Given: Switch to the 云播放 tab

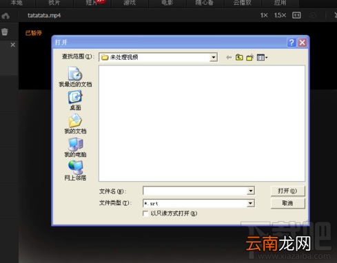Looking at the screenshot, I should click(243, 3).
